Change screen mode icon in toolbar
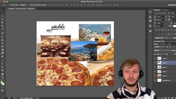Screen dimensions: 176x99 pos(2,91)
